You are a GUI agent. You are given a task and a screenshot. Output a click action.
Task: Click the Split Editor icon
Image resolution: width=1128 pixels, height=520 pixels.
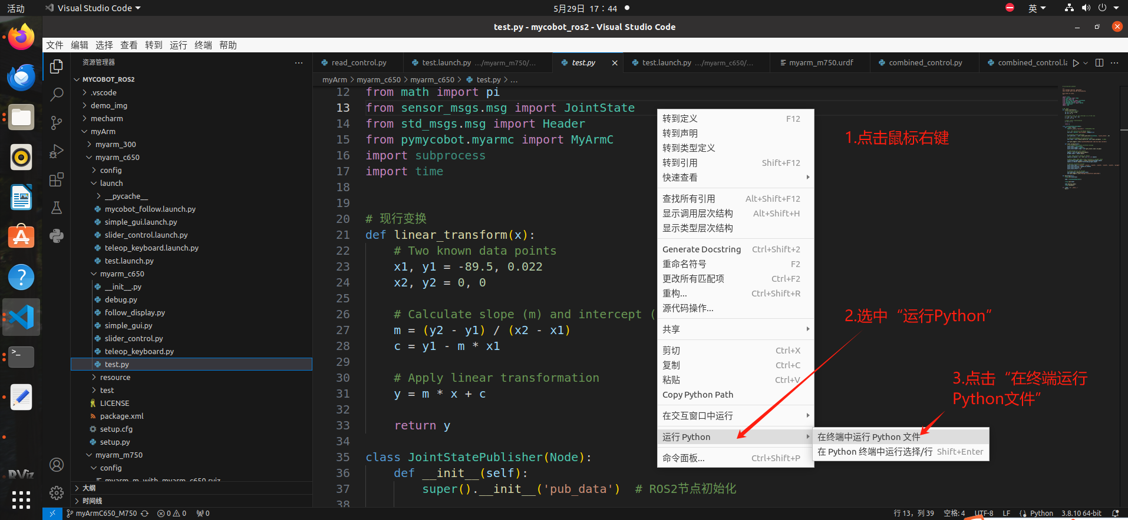tap(1099, 62)
